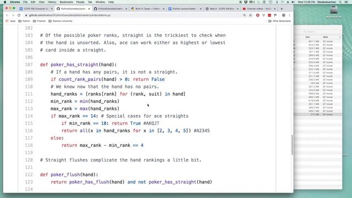Open the Apps bookmarks shortcut
This screenshot has width=352, height=198.
point(10,21)
